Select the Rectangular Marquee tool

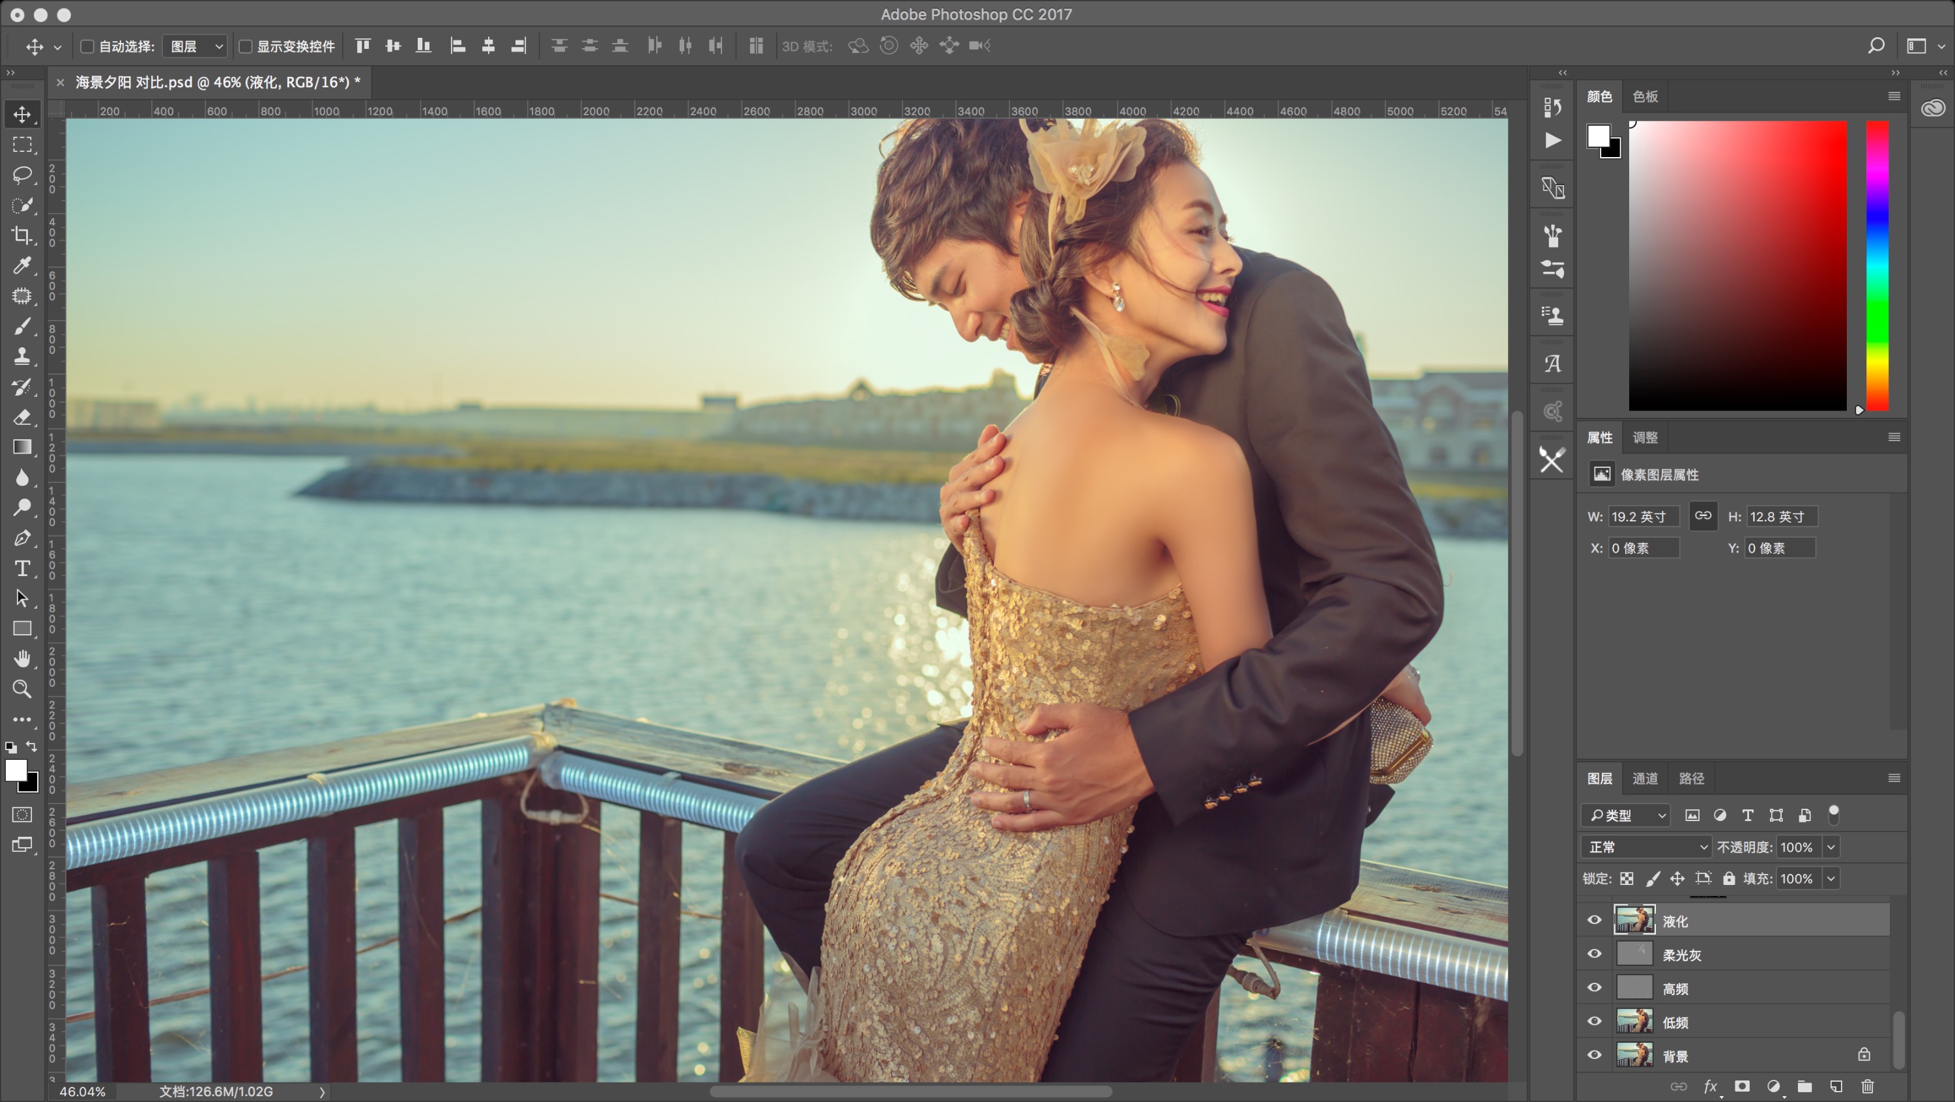point(22,144)
